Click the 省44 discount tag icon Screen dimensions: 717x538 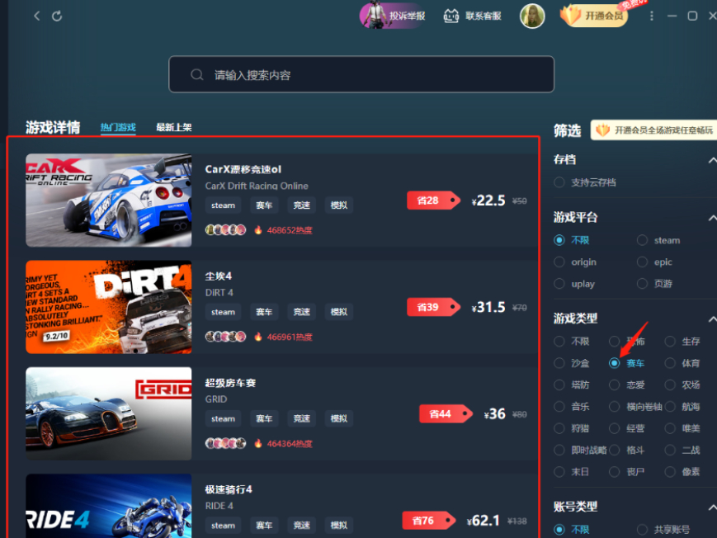pyautogui.click(x=446, y=414)
